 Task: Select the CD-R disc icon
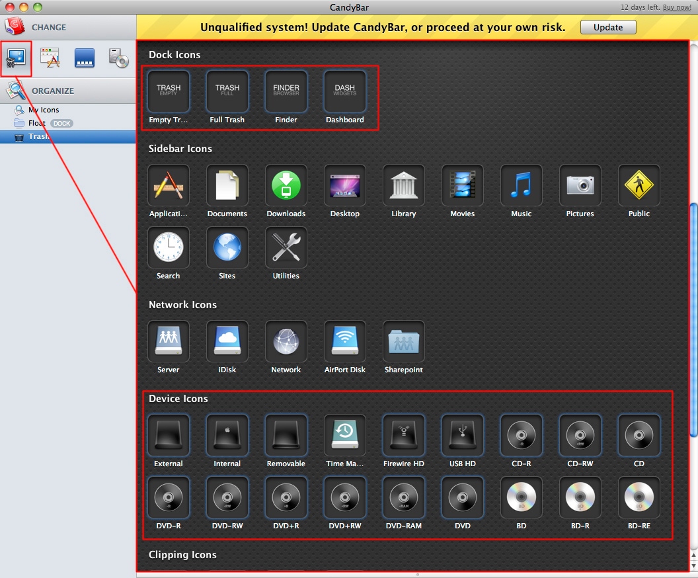[x=522, y=435]
